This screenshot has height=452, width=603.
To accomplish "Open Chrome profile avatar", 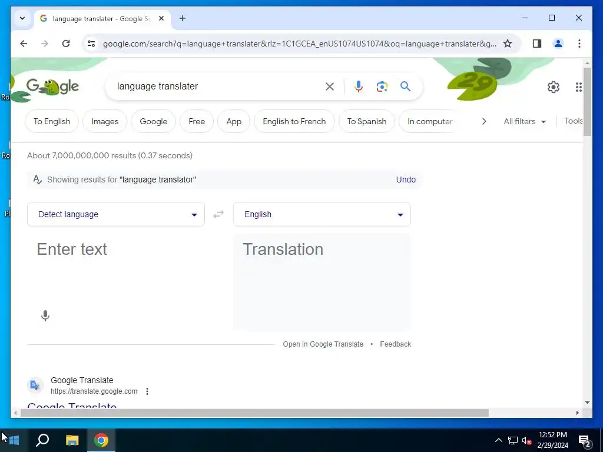I will click(558, 44).
